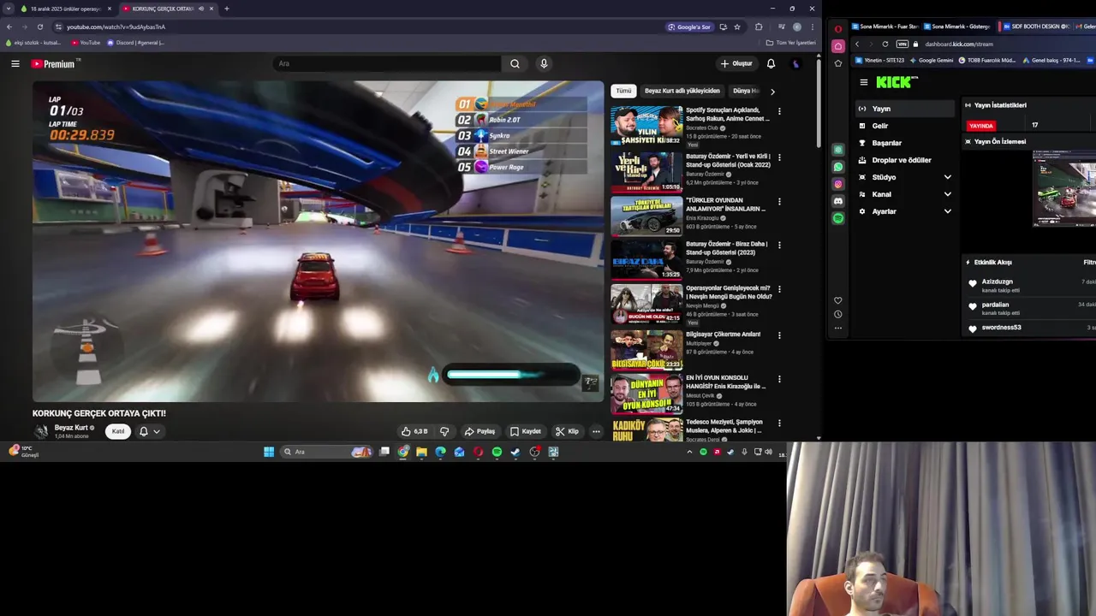Open options for Bilgisayar Çökertme Anları video
Image resolution: width=1096 pixels, height=616 pixels.
pos(779,335)
